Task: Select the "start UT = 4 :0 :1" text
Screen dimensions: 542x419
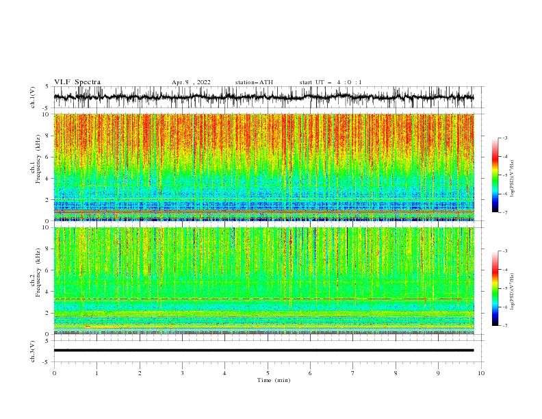Action: [331, 82]
